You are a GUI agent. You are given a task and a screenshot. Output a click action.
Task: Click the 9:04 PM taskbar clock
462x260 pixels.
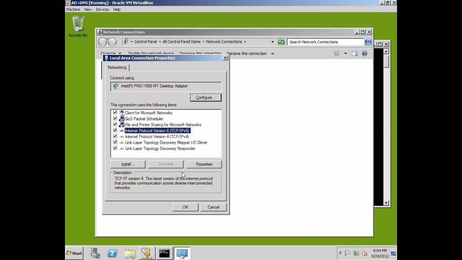[380, 251]
